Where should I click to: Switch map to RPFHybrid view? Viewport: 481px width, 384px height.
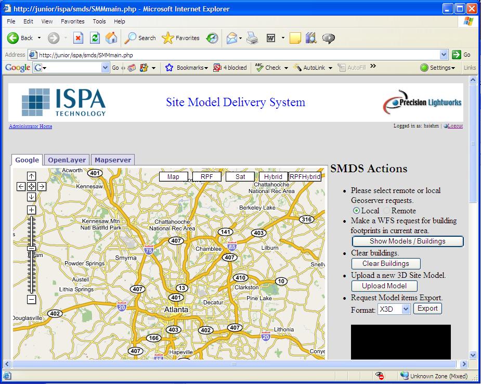coord(305,177)
